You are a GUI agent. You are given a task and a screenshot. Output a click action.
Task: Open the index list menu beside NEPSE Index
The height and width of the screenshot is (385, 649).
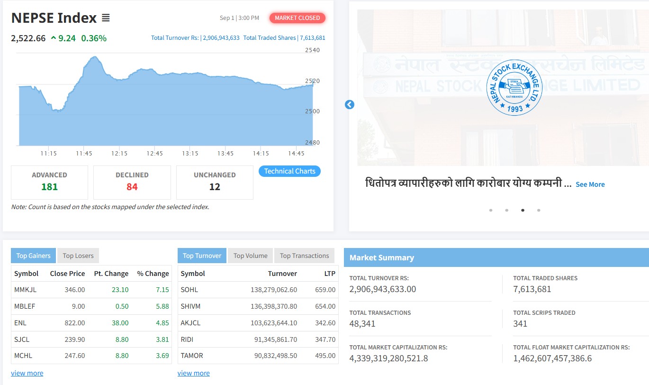pyautogui.click(x=106, y=18)
